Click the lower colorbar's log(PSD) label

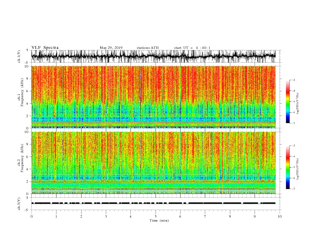pos(298,169)
